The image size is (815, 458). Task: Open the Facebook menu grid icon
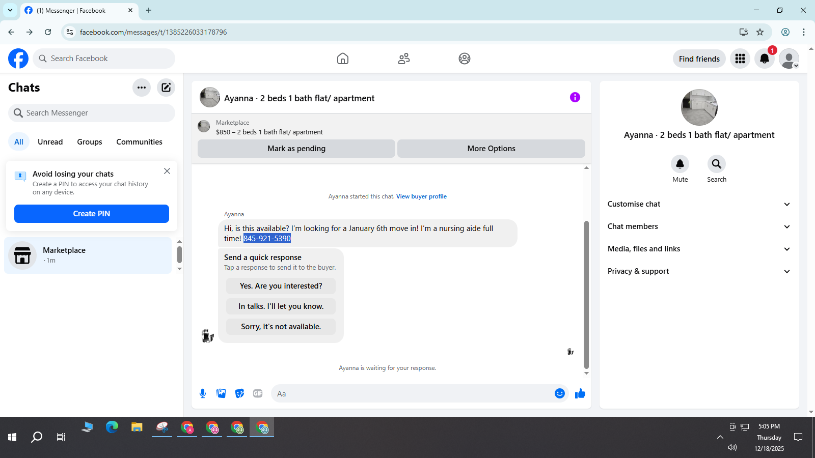[740, 59]
